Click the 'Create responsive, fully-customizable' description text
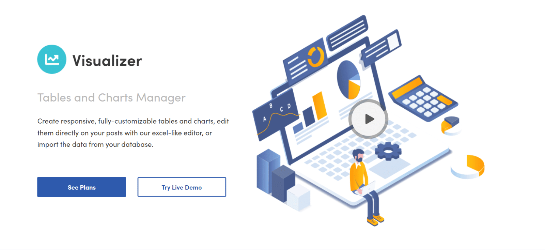545x250 pixels. [133, 133]
